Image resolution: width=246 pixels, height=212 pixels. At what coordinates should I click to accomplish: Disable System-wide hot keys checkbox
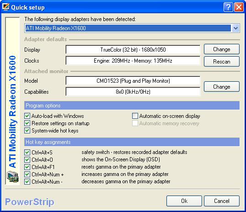27,131
